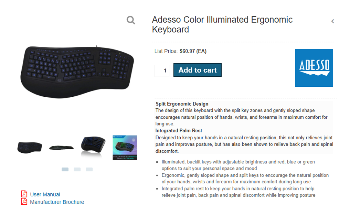Click the Adesso Color Illuminated Ergonomic Keyboard title
Image resolution: width=350 pixels, height=216 pixels.
pos(222,24)
